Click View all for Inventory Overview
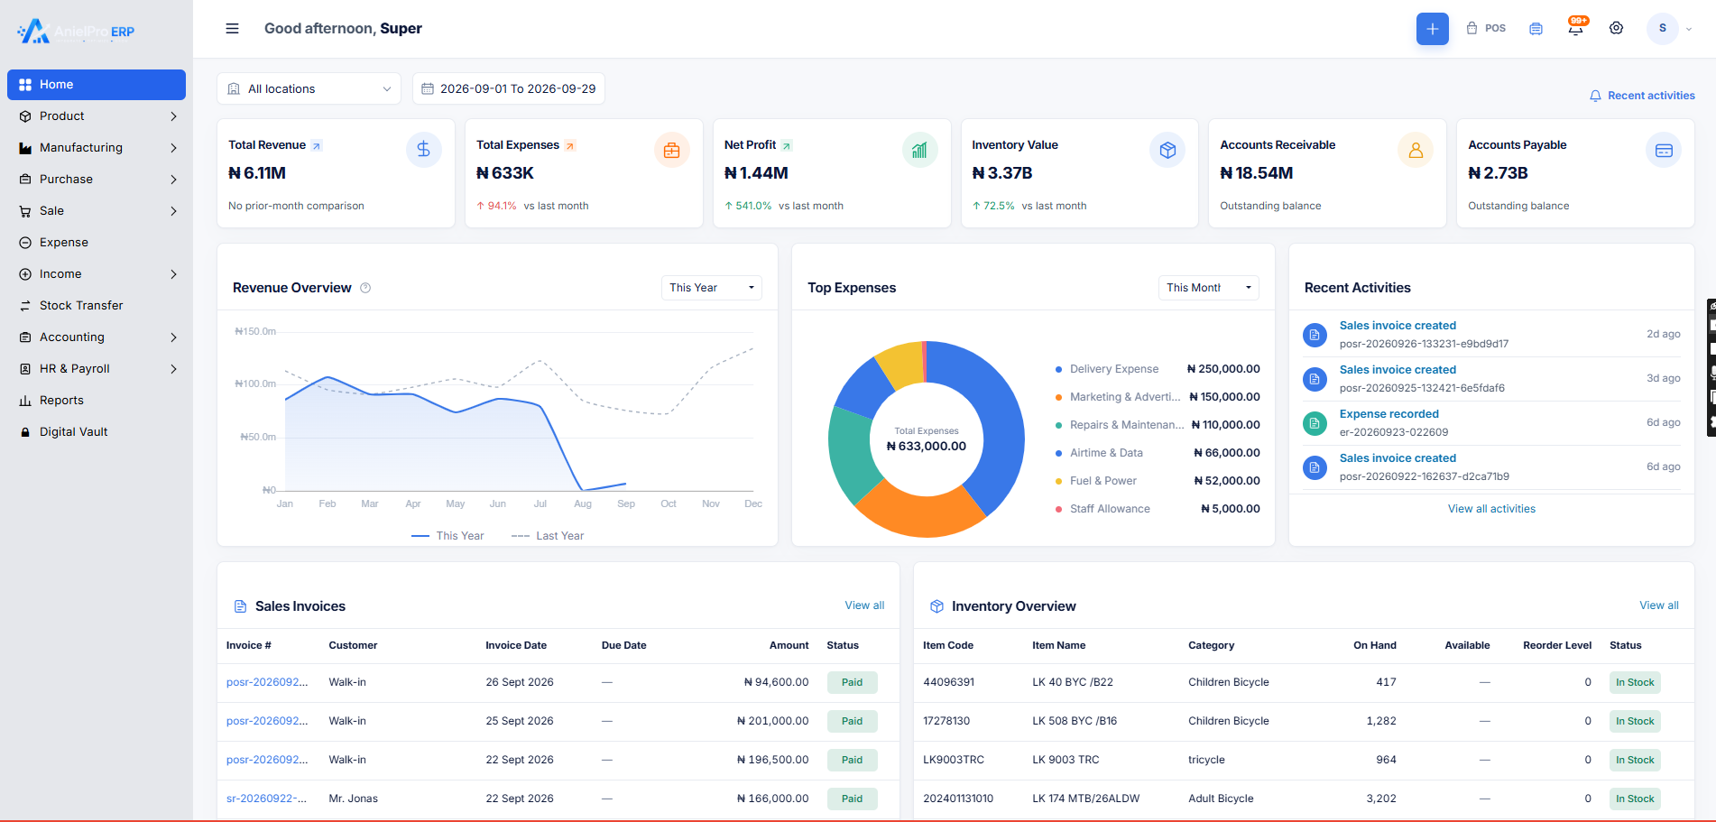 click(1659, 605)
